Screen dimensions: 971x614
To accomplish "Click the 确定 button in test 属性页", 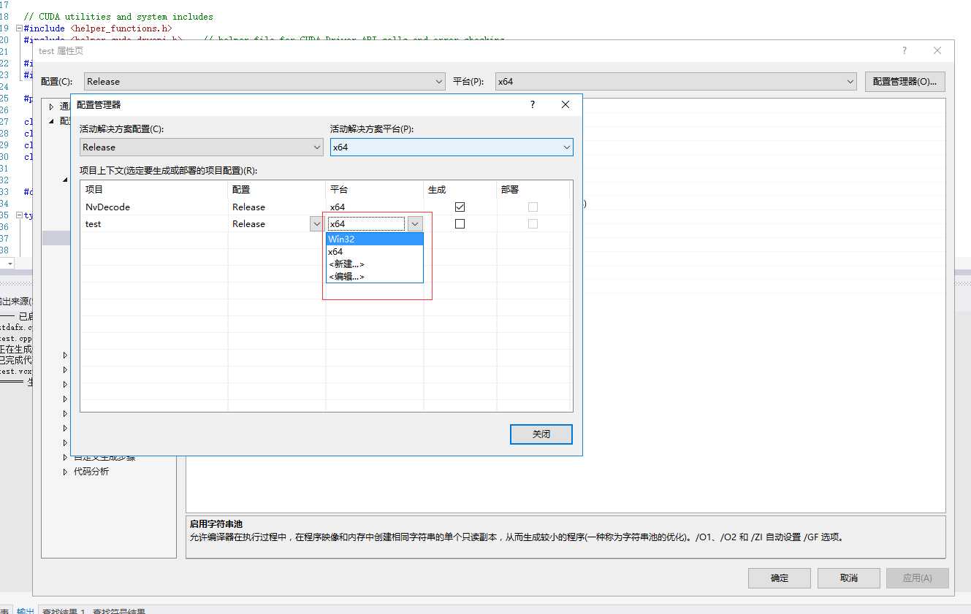I will pyautogui.click(x=780, y=577).
